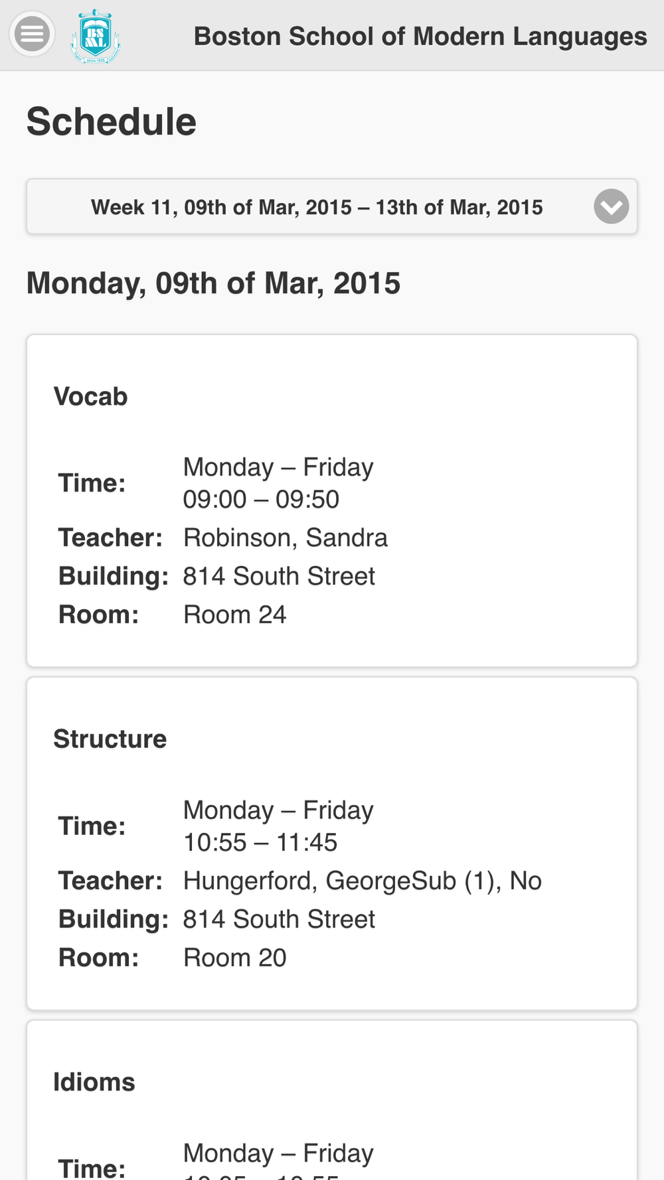Viewport: 664px width, 1180px height.
Task: Click Room 24 in Vocab card
Action: pos(234,615)
